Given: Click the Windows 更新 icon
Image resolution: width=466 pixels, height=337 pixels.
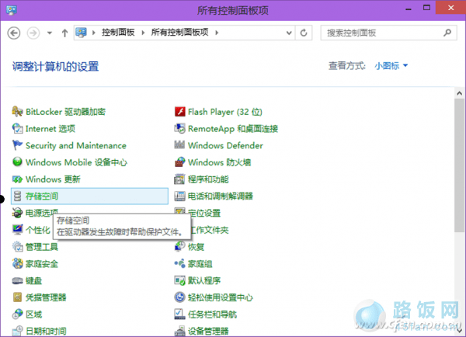Looking at the screenshot, I should [x=17, y=179].
